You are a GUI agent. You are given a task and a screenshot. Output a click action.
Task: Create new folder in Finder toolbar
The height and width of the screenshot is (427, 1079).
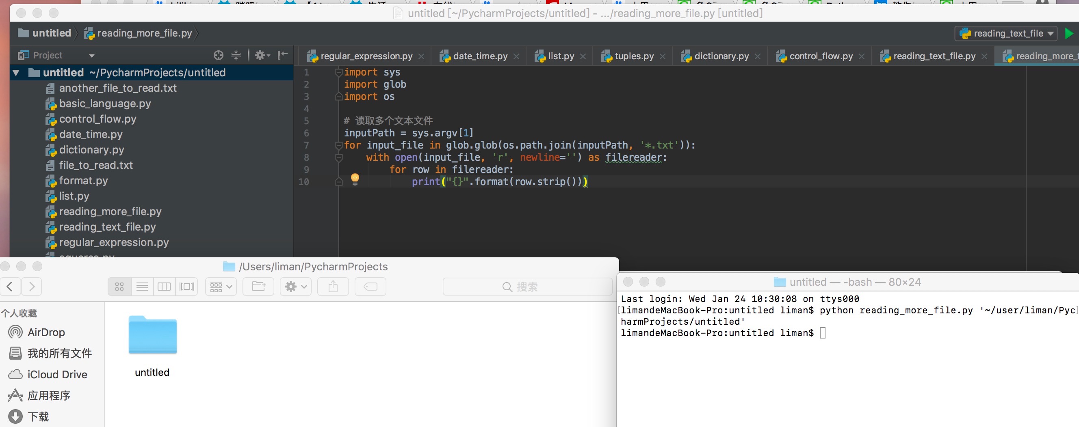pos(258,287)
